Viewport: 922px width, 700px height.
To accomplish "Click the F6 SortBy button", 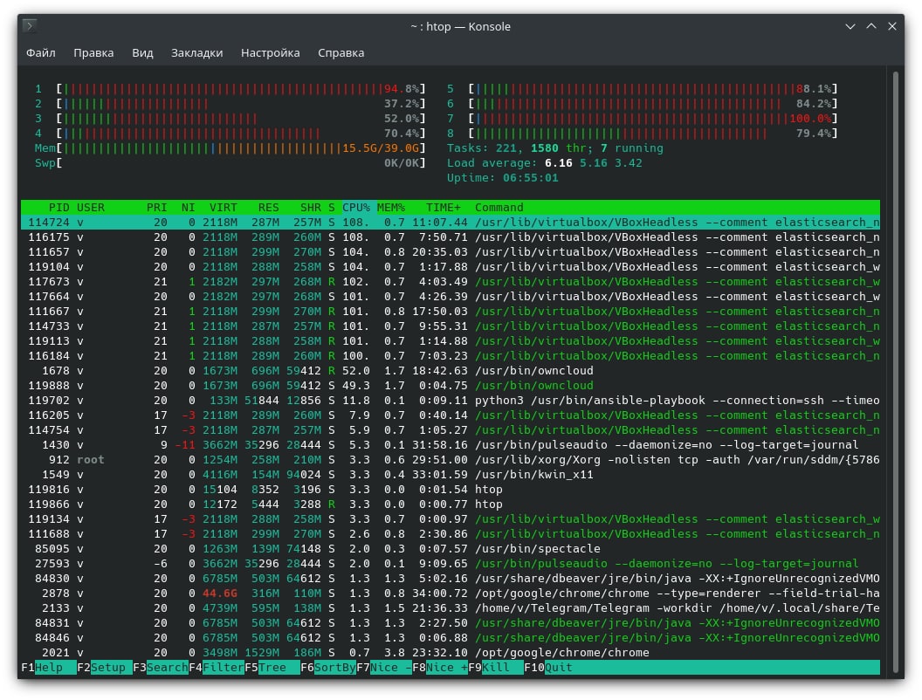I will pyautogui.click(x=328, y=668).
